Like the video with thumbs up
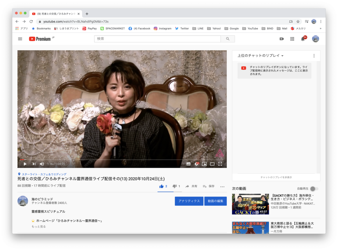Image resolution: width=338 pixels, height=250 pixels. (161, 186)
